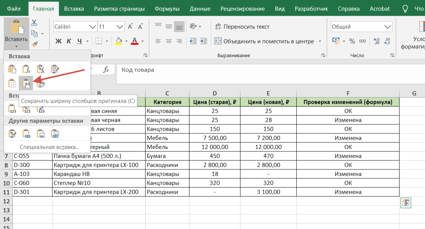
Task: Open underline style dropdown arrow
Action: [87, 41]
